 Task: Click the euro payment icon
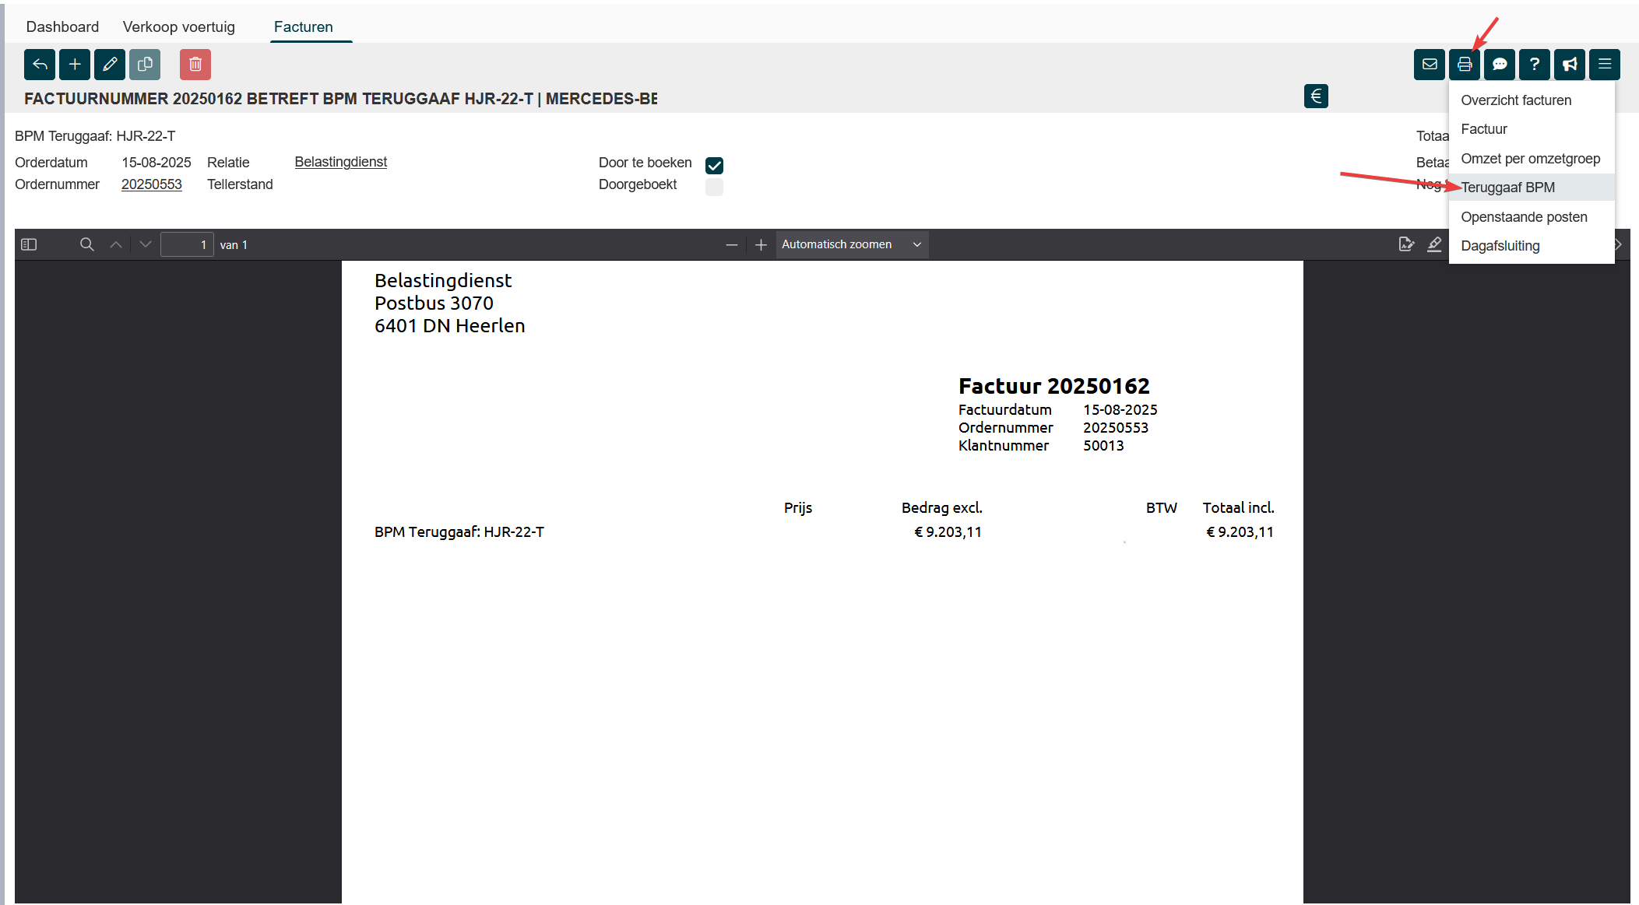[1316, 96]
